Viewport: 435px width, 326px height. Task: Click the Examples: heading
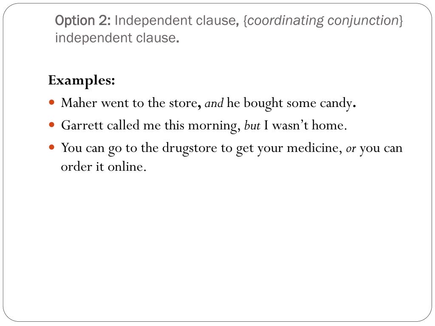point(82,81)
